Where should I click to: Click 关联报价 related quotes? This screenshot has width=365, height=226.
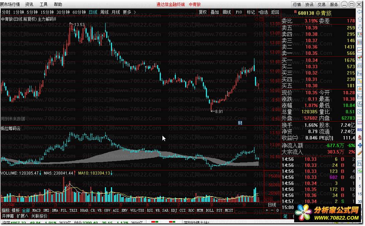tap(39, 216)
